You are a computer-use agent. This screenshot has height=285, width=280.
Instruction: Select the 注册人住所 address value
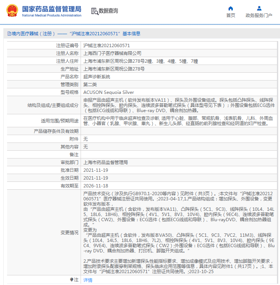coord(140,61)
